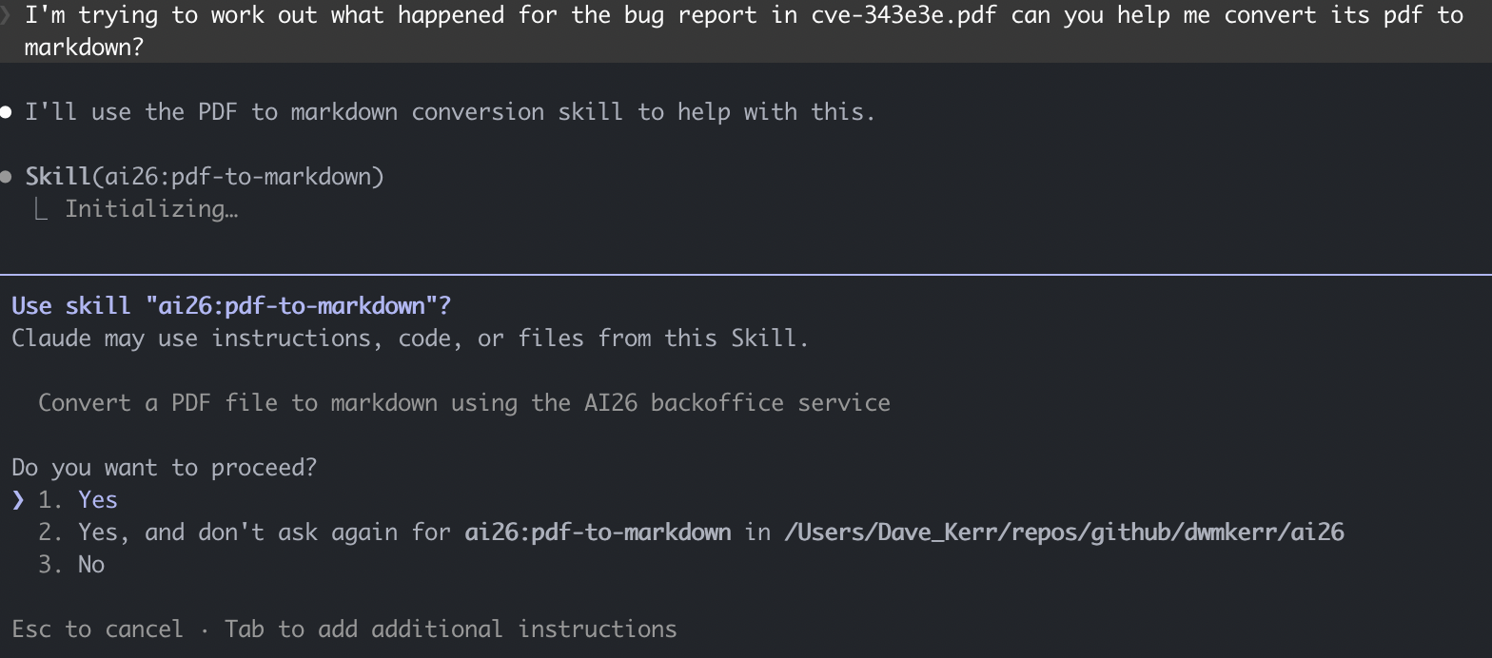Click the Do you want to proceed? question

[x=164, y=468]
